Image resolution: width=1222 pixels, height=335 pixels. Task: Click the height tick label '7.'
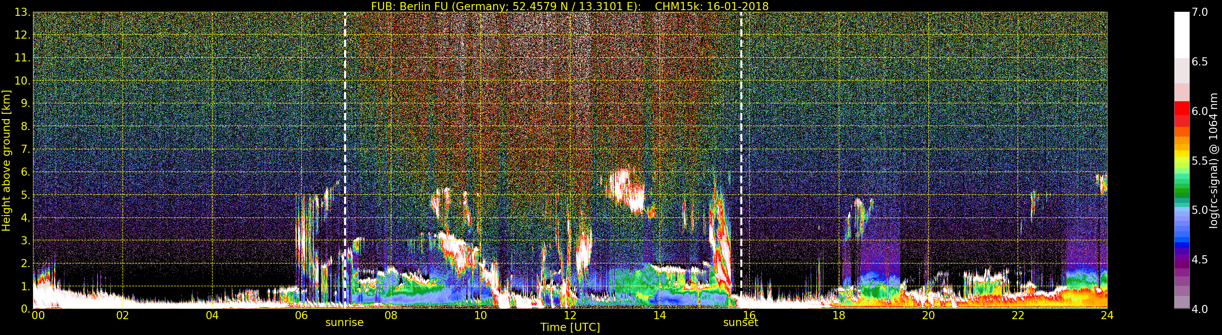tap(25, 149)
